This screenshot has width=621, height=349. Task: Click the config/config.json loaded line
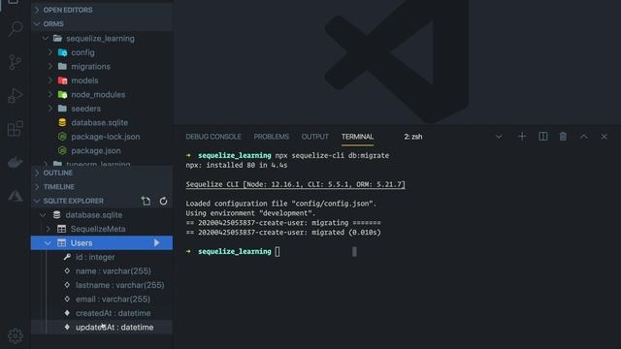click(280, 204)
